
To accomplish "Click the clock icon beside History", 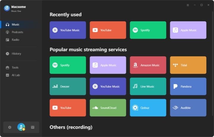I will tap(7, 54).
